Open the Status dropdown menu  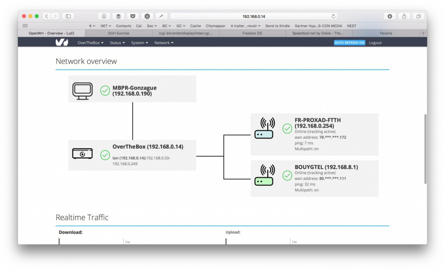point(117,43)
